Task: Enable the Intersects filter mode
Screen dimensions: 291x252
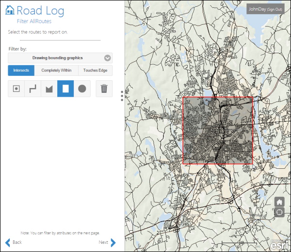Action: click(21, 71)
